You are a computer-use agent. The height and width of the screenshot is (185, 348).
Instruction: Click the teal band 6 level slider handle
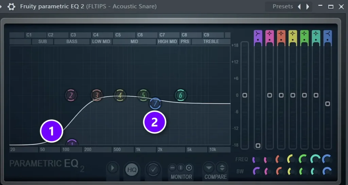point(316,95)
